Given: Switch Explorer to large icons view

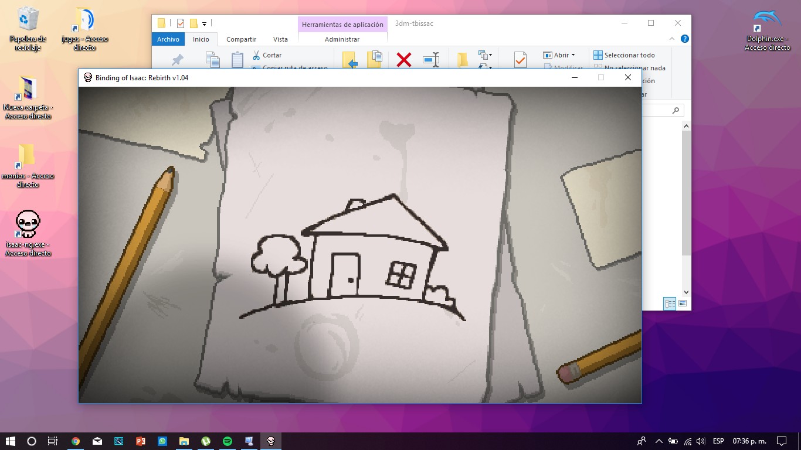Looking at the screenshot, I should coord(683,304).
